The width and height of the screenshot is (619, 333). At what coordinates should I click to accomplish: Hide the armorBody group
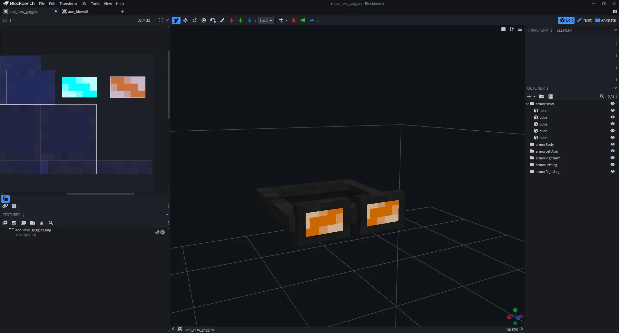(613, 144)
